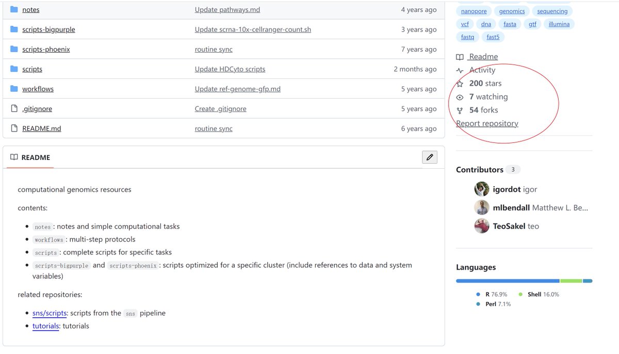Open commit 'Update HDCyto scripts'
The width and height of the screenshot is (619, 354).
point(230,69)
